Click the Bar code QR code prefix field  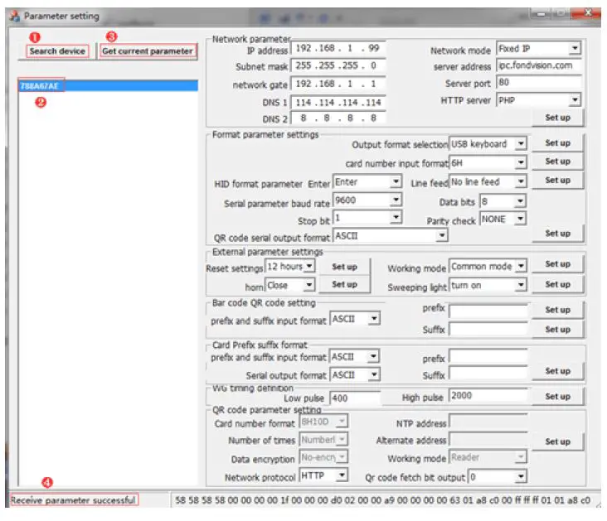[x=488, y=311]
